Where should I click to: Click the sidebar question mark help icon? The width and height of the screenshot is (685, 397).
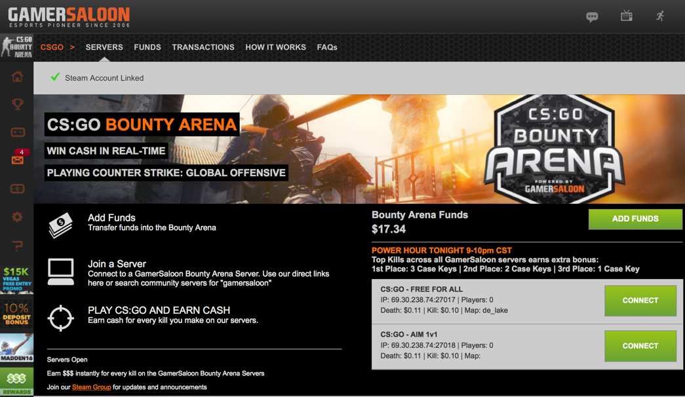(x=17, y=246)
